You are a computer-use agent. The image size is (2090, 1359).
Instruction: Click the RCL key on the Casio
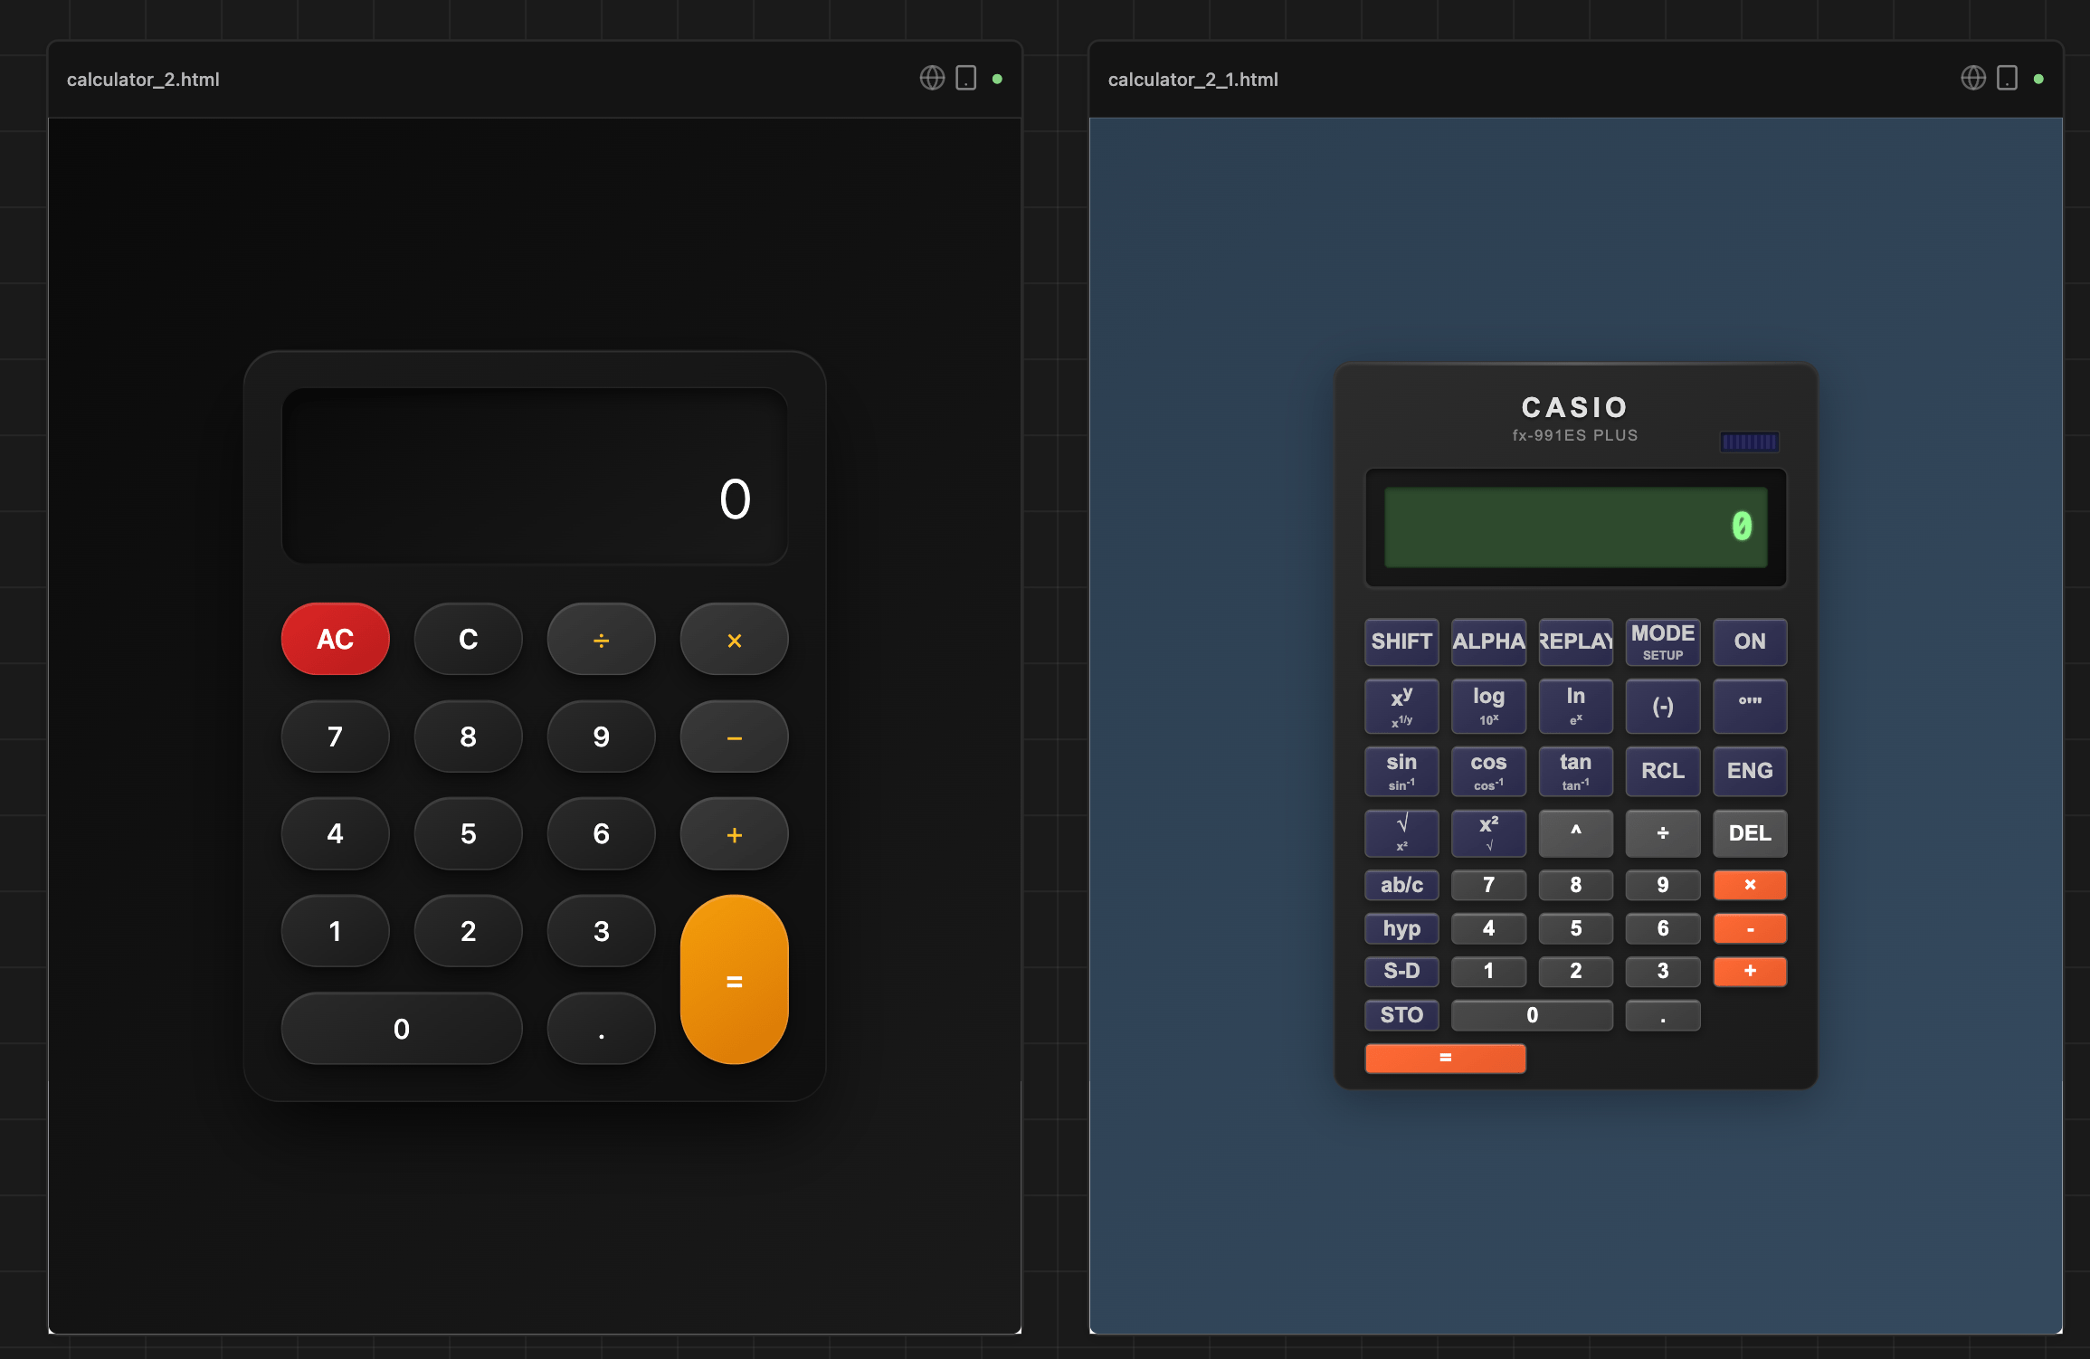click(x=1663, y=771)
